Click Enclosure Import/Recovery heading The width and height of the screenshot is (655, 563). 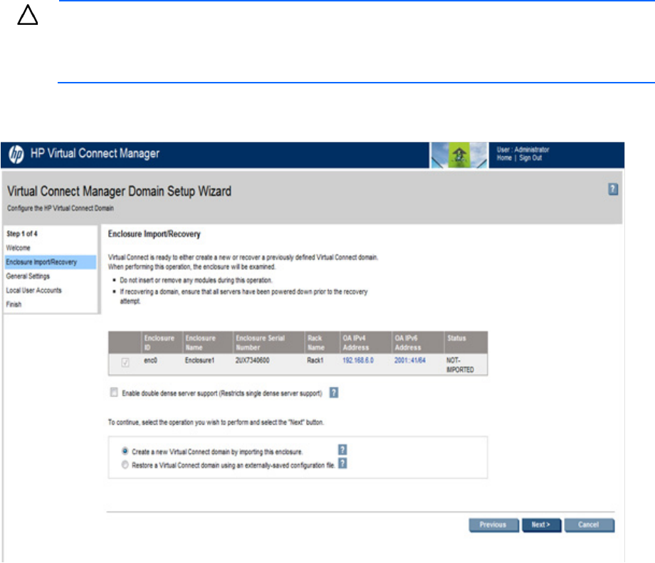point(154,234)
